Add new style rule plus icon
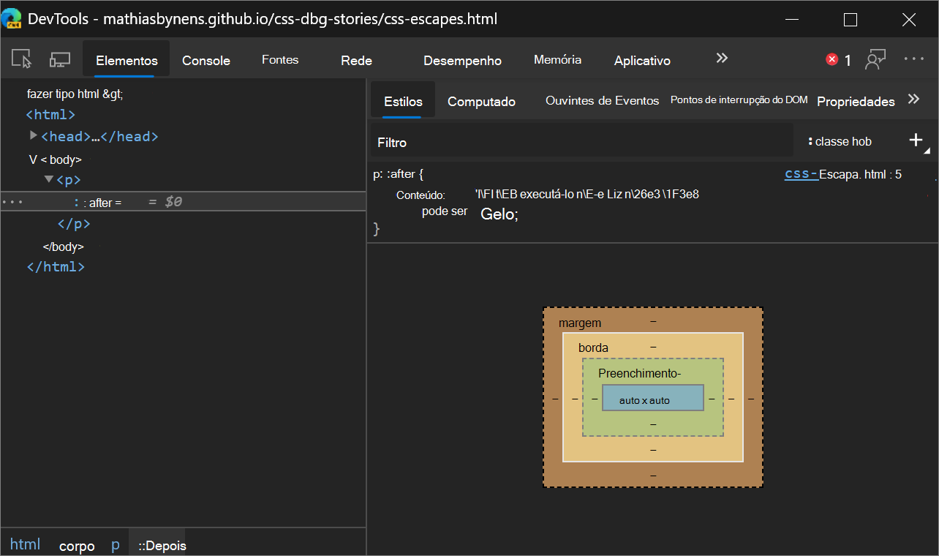The height and width of the screenshot is (556, 939). point(916,140)
